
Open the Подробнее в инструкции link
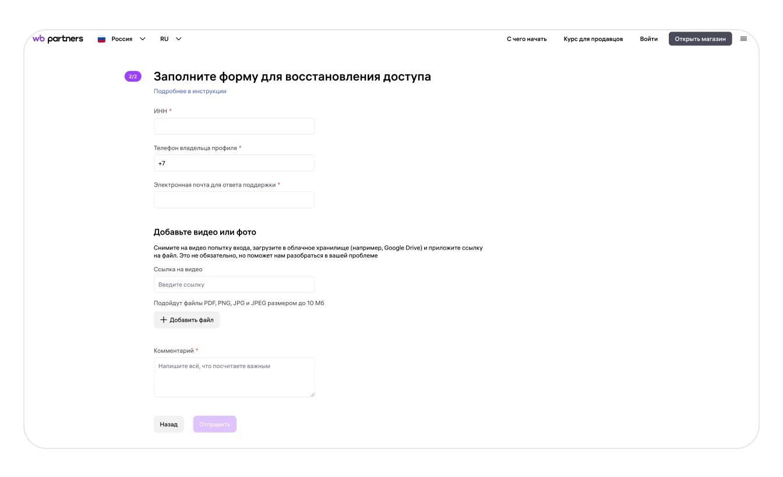[190, 92]
